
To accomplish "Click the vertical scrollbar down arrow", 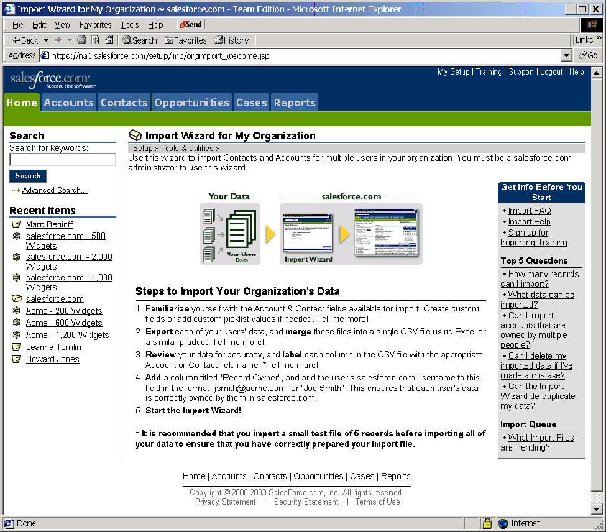I will [596, 509].
